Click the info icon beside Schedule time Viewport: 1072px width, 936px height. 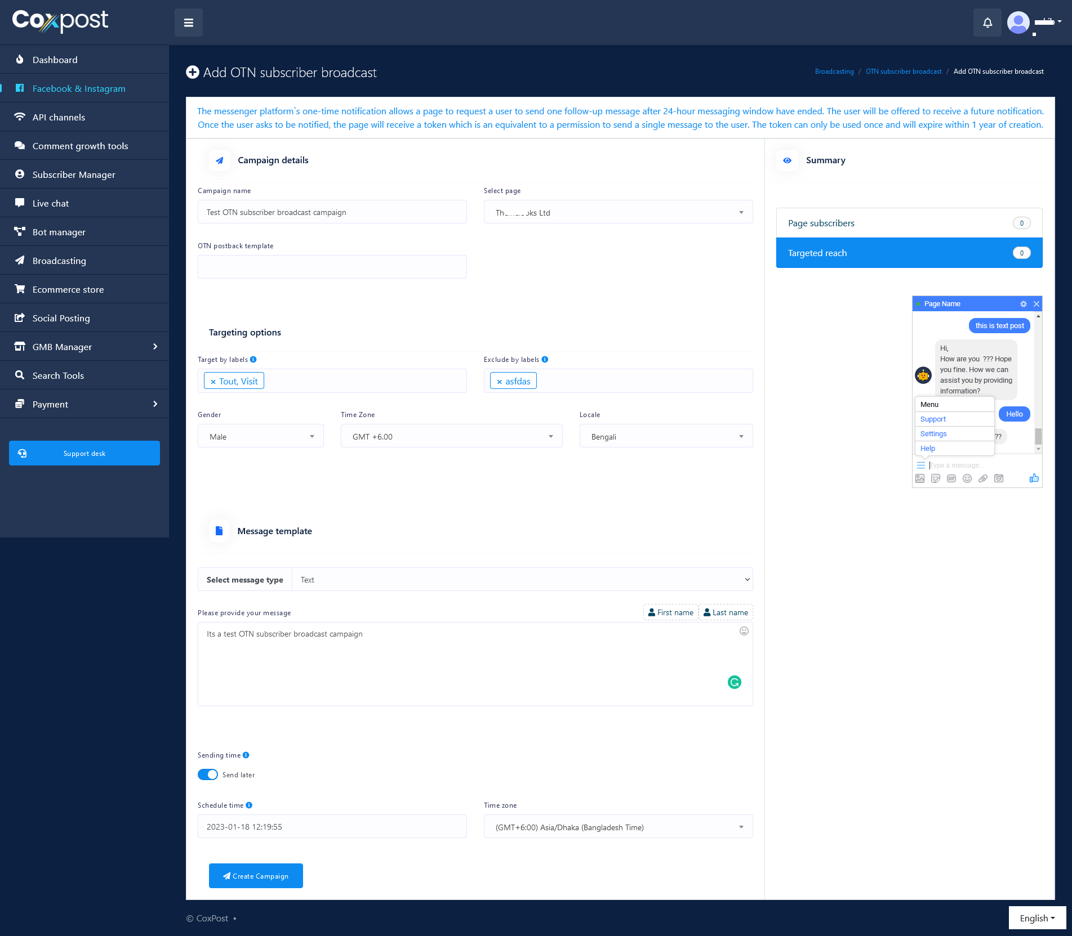[x=249, y=805]
